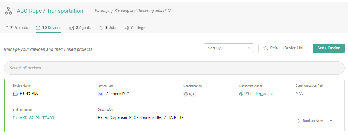Click the refresh arrows icon
Viewport: 348px width, 135px height.
265,48
